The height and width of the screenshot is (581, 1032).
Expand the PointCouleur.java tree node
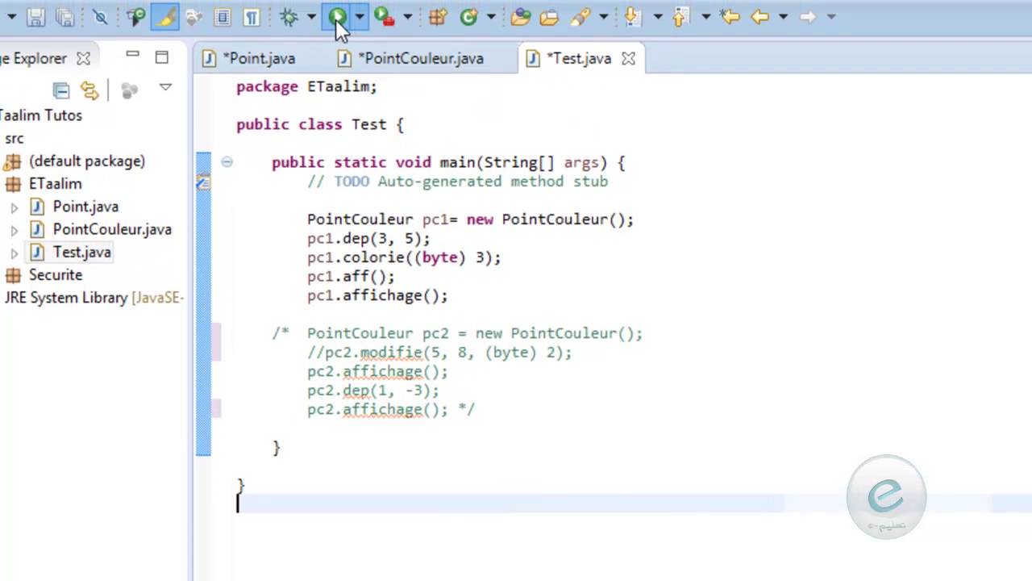(x=14, y=230)
